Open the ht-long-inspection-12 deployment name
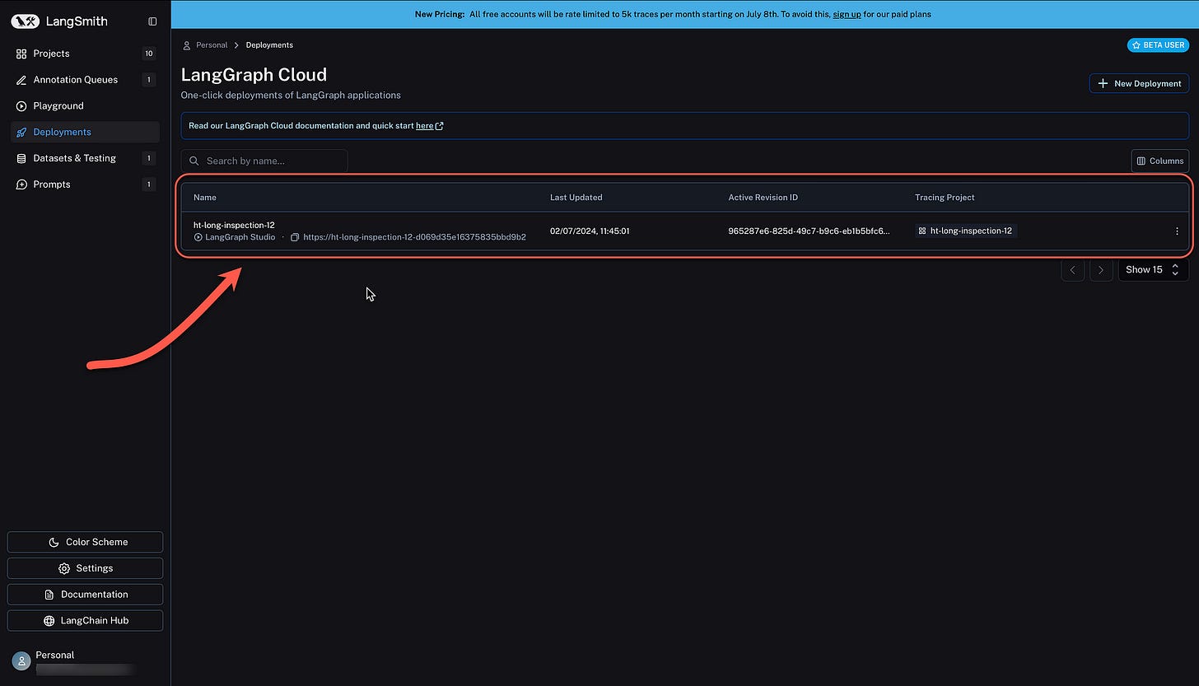The width and height of the screenshot is (1199, 686). 234,225
